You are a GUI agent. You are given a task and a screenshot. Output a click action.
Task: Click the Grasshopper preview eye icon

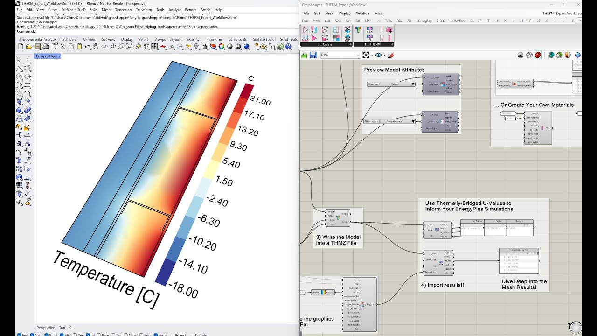(378, 55)
